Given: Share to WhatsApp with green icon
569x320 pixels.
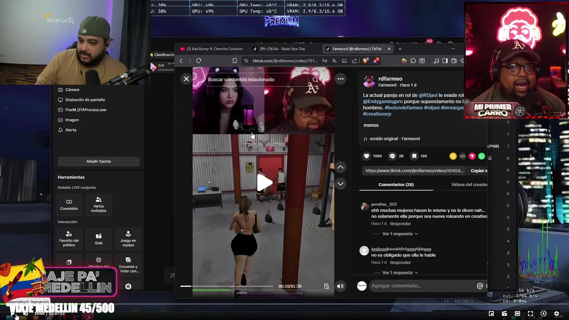Looking at the screenshot, I should coord(481,156).
